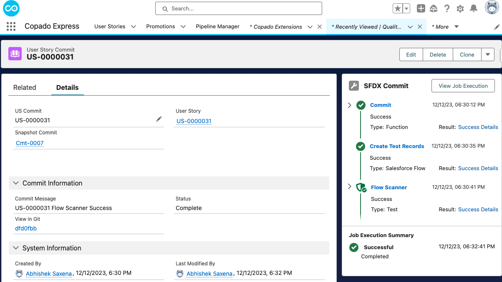The width and height of the screenshot is (502, 282).
Task: Click the Flow Scanner shield icon
Action: point(361,188)
